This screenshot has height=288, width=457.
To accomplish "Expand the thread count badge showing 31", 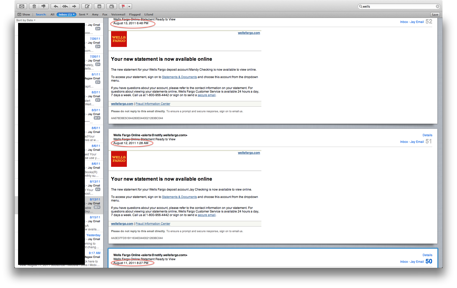I will (97, 118).
